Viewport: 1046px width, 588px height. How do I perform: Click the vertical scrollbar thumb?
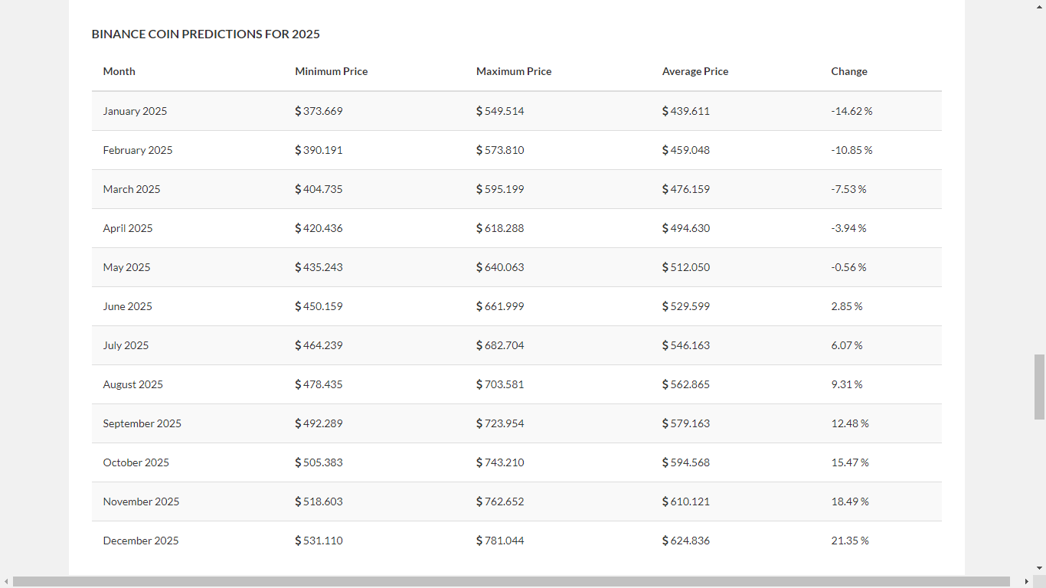click(x=1039, y=387)
